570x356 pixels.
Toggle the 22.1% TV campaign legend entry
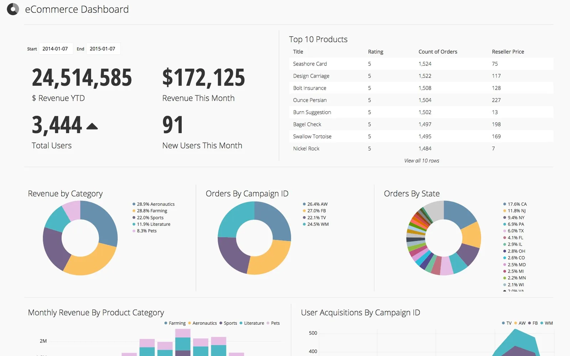(314, 218)
